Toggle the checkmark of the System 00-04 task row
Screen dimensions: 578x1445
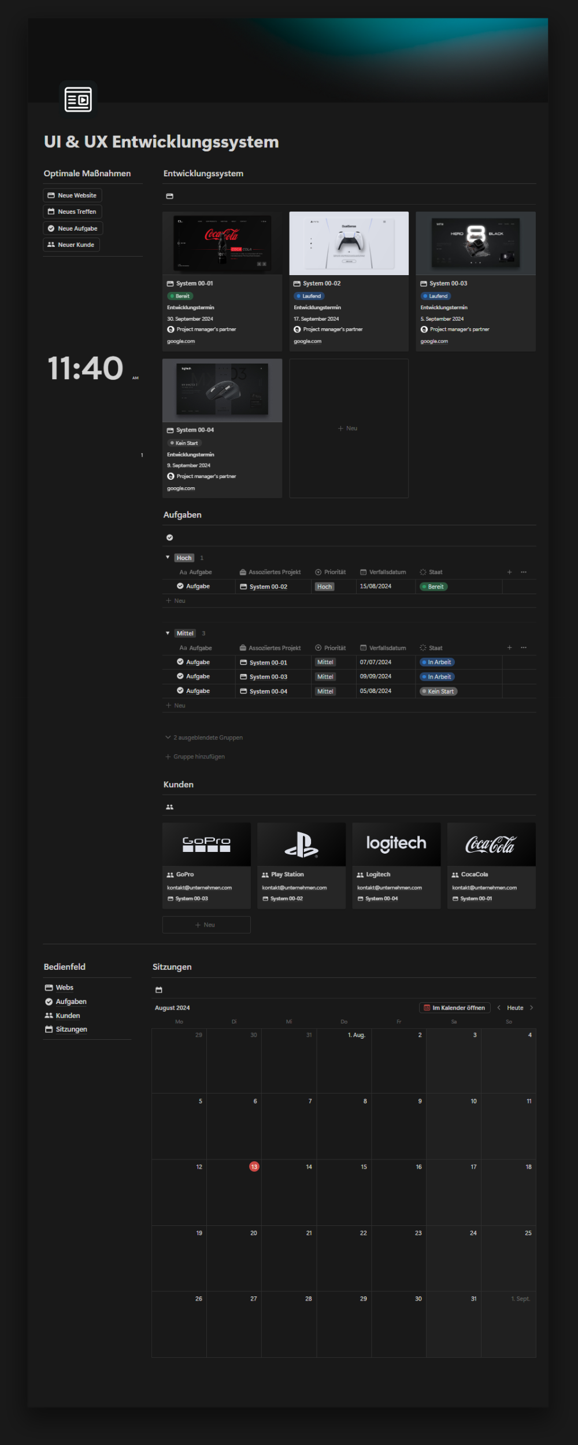[180, 691]
